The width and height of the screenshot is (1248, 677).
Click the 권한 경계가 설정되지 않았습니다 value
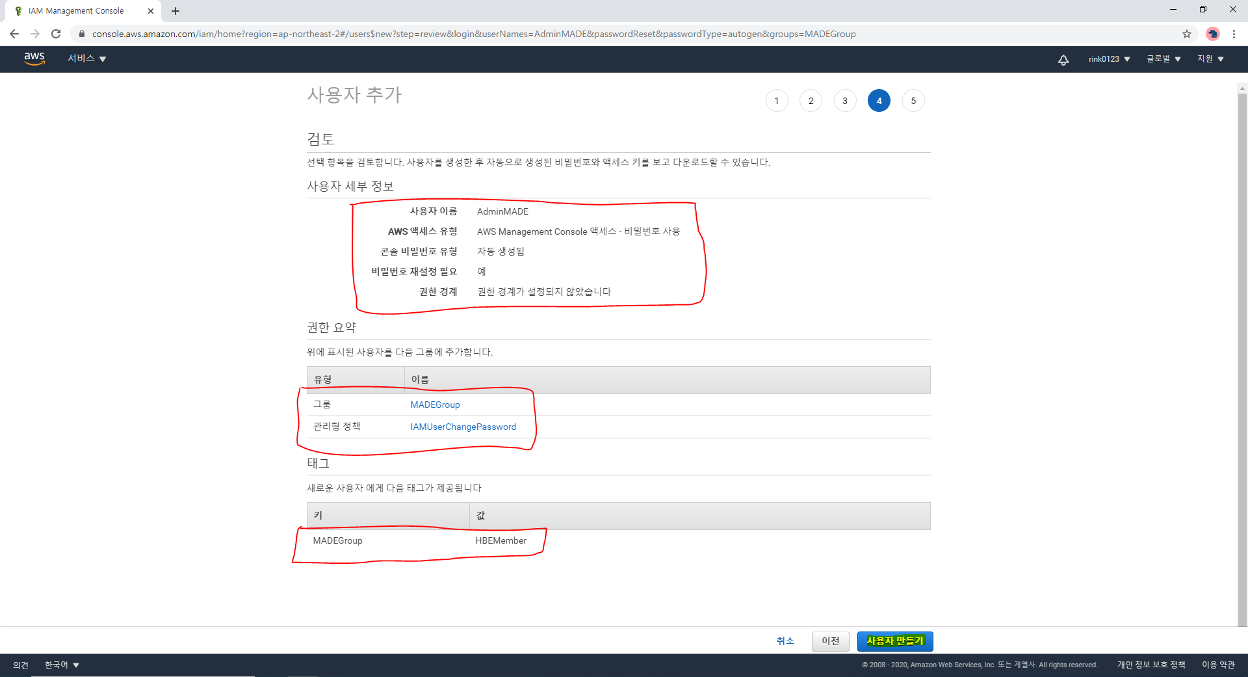pos(544,291)
